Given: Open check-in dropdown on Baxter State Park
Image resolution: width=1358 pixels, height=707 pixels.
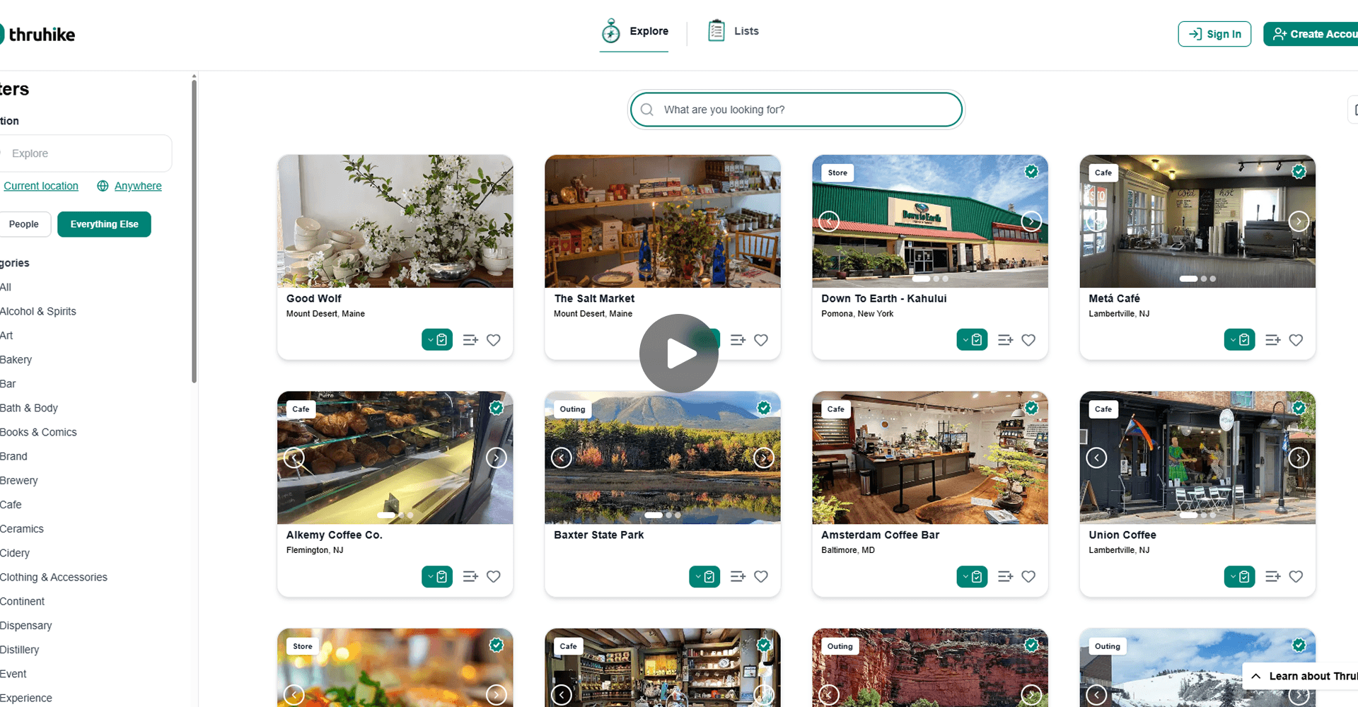Looking at the screenshot, I should point(704,577).
